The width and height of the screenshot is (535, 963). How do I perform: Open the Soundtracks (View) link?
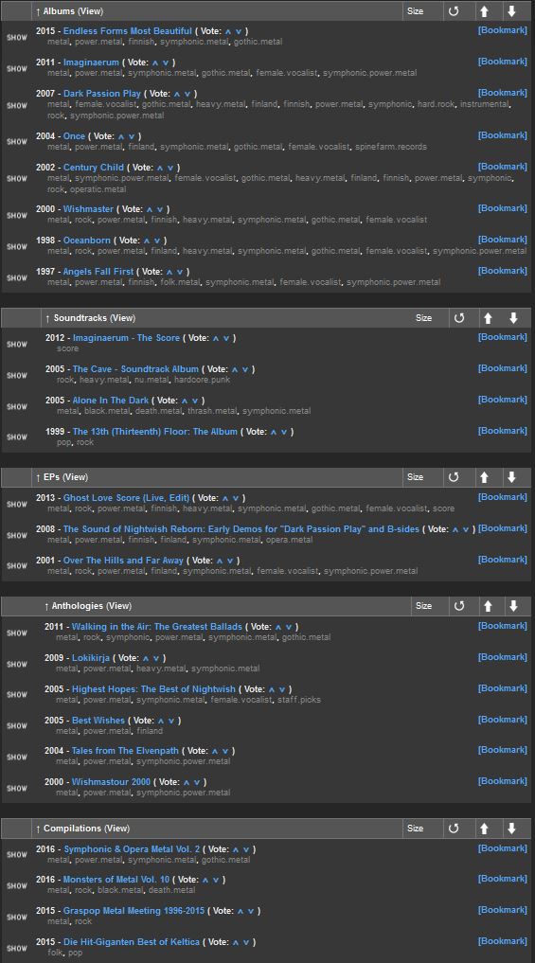(x=122, y=317)
